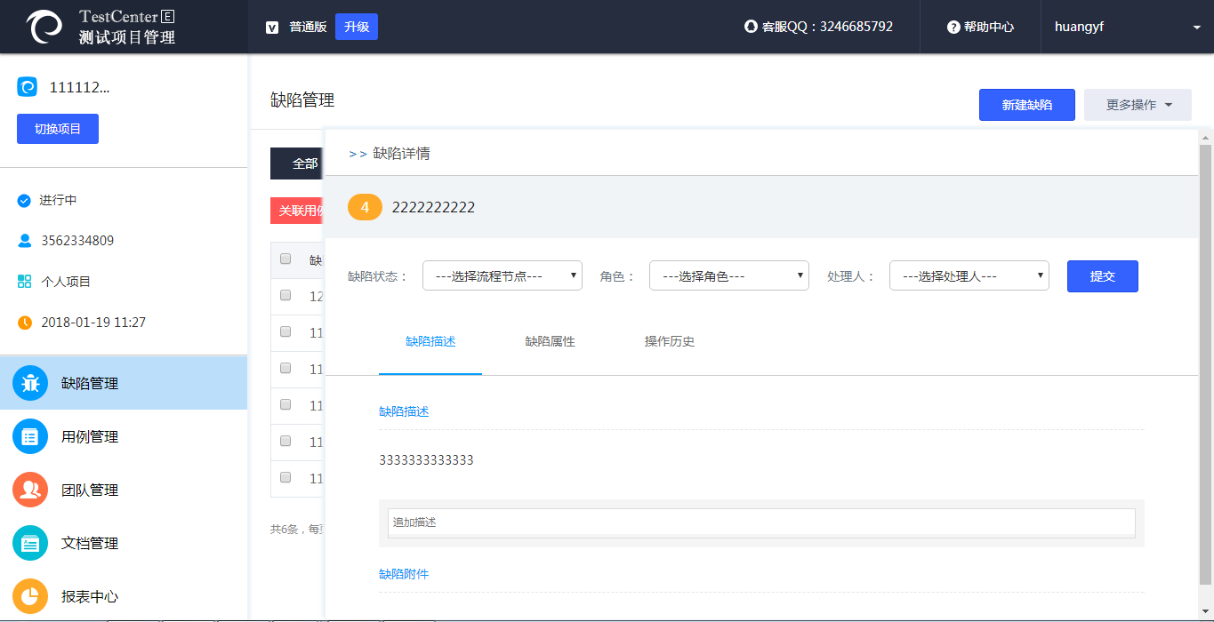Expand the 选择角色 role dropdown
Viewport: 1214px width, 622px height.
point(729,276)
